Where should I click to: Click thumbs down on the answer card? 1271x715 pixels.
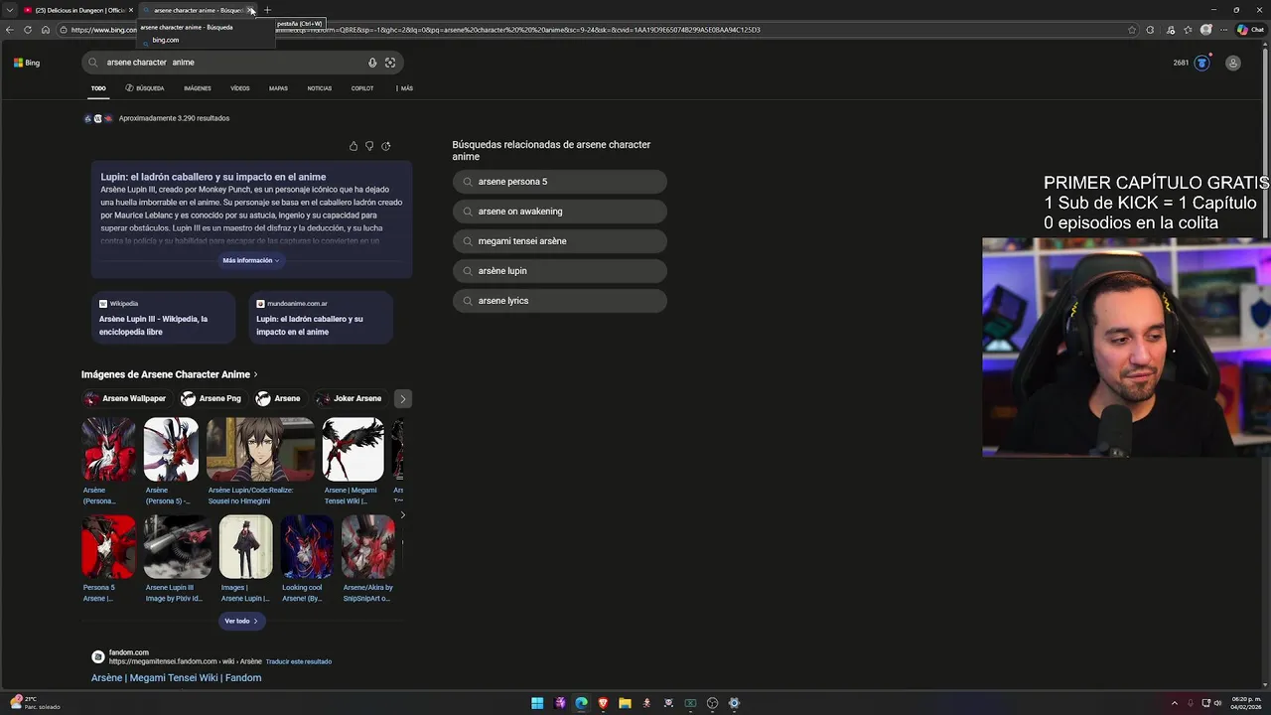point(369,146)
